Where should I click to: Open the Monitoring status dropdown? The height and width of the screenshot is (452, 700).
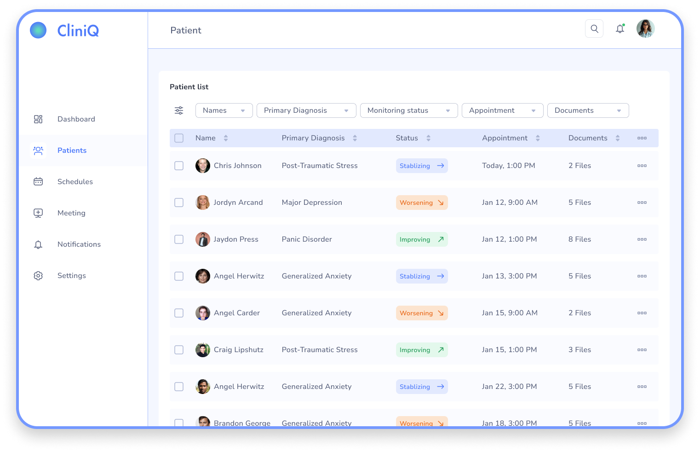coord(408,110)
